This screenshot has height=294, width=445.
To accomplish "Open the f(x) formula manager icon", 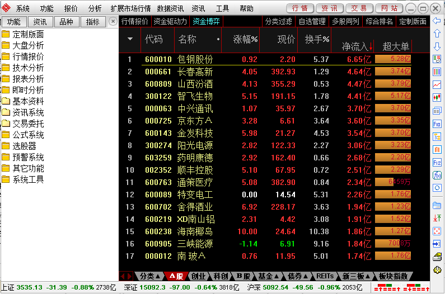I will click(437, 175).
